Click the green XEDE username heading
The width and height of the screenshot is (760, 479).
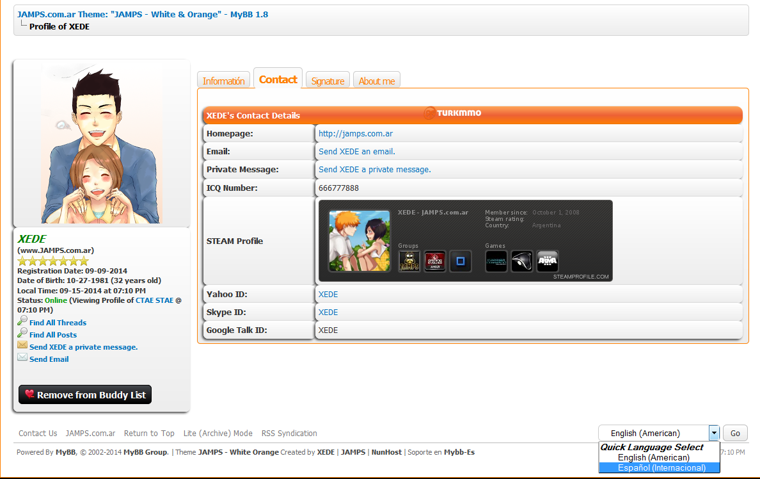[32, 239]
